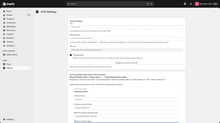Click the Company label field
Image resolution: width=220 pixels, height=123 pixels.
pos(126,99)
